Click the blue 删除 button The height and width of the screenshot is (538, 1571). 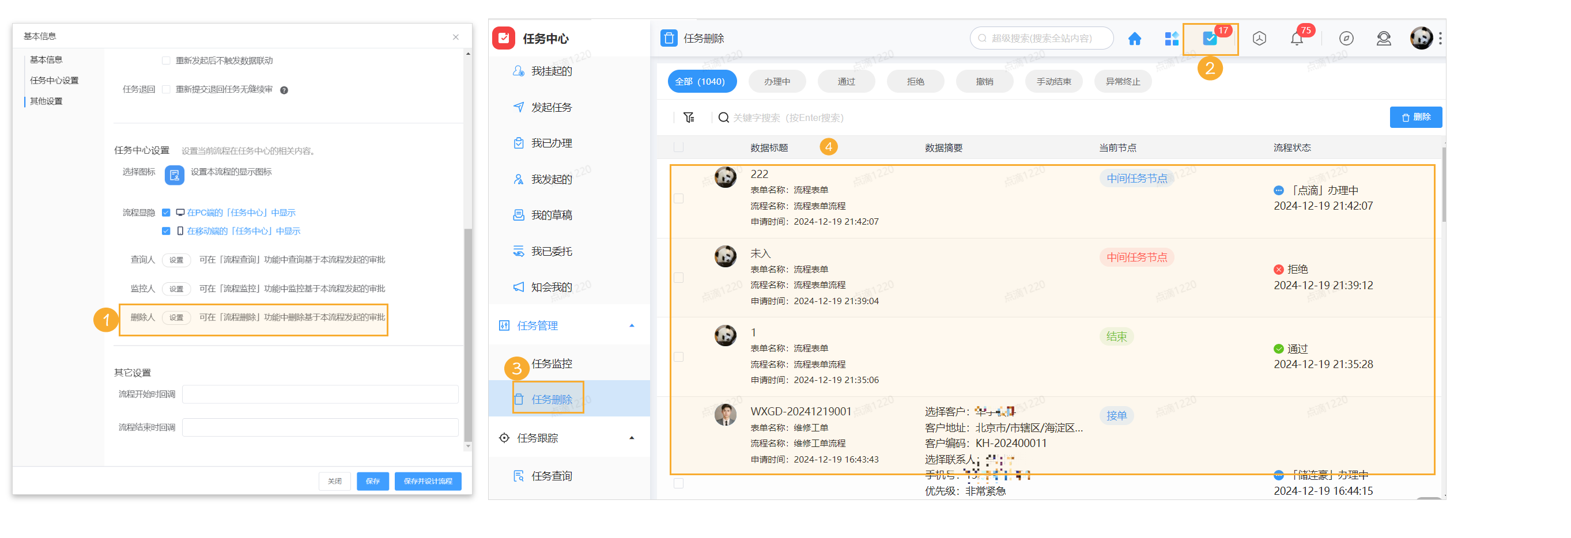coord(1416,117)
